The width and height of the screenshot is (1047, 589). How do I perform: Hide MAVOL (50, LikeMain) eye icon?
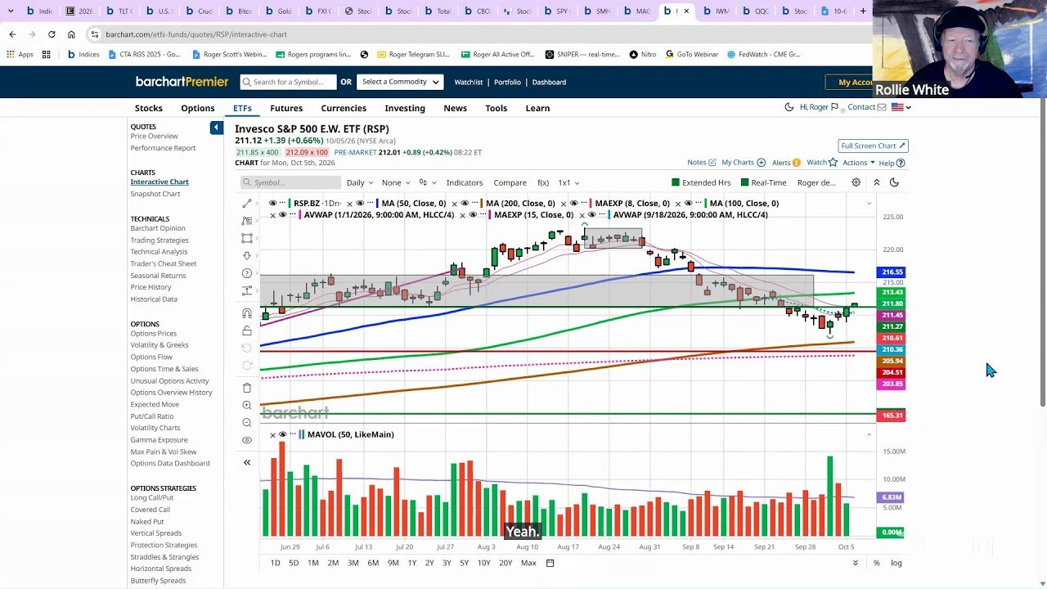[x=283, y=434]
